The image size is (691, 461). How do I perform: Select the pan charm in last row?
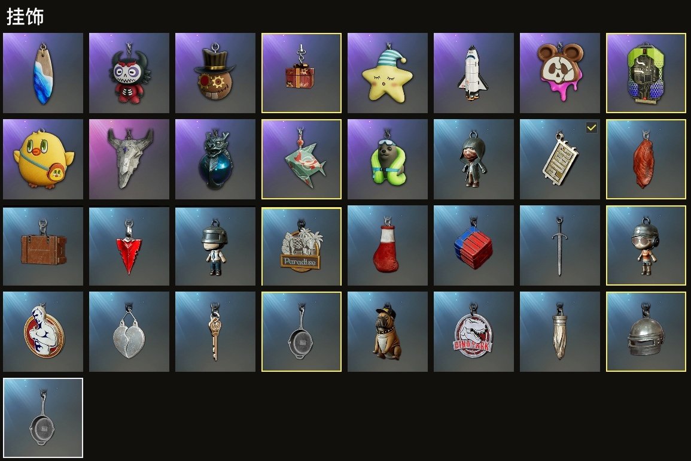[42, 418]
